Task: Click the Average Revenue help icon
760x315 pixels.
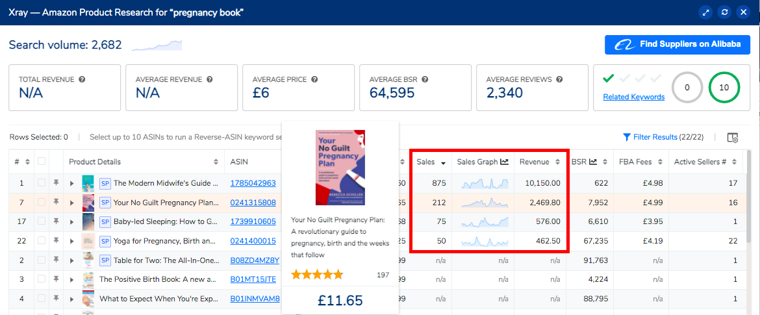Action: point(210,79)
